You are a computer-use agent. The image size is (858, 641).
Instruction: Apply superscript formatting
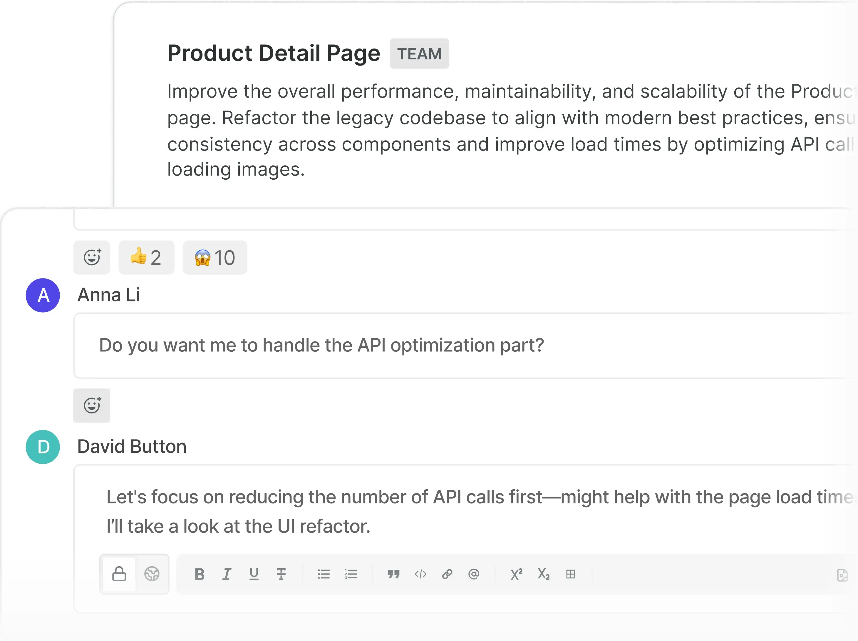pyautogui.click(x=517, y=574)
